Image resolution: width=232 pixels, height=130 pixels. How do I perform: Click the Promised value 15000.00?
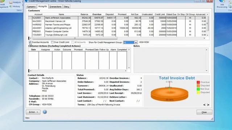tap(124, 28)
